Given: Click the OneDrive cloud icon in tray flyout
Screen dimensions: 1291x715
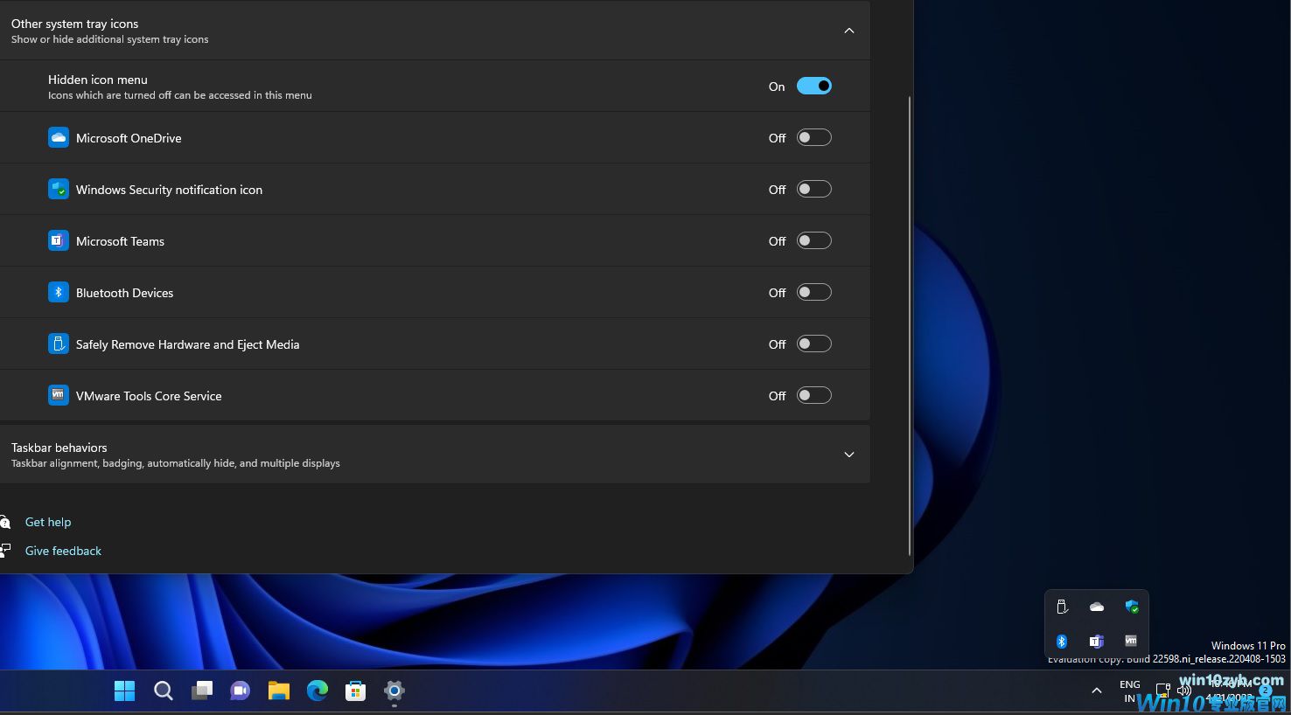Looking at the screenshot, I should click(x=1097, y=607).
